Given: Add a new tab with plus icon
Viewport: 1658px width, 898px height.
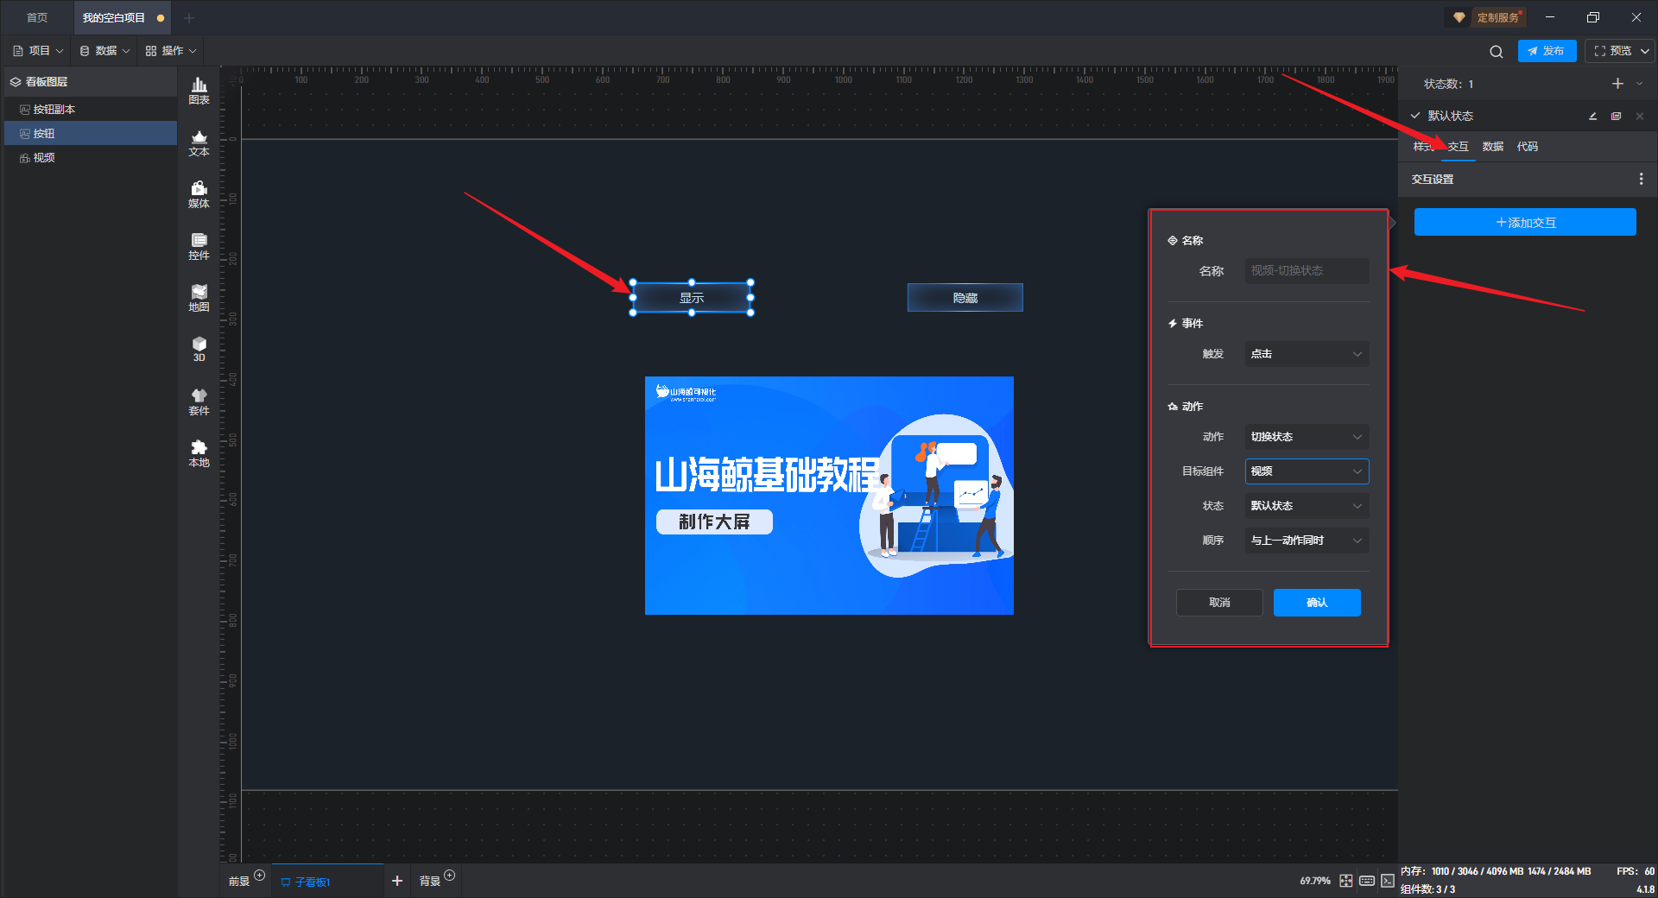Looking at the screenshot, I should 189,18.
